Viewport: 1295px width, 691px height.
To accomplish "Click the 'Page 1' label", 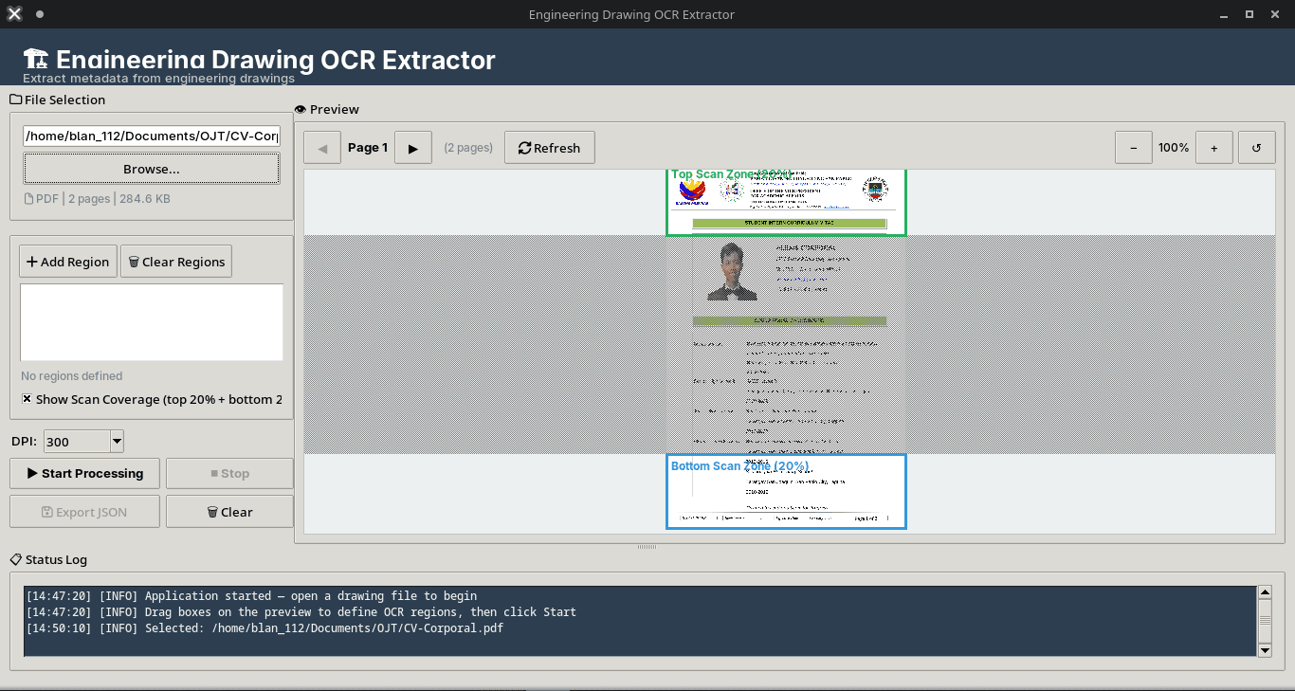I will pyautogui.click(x=368, y=148).
